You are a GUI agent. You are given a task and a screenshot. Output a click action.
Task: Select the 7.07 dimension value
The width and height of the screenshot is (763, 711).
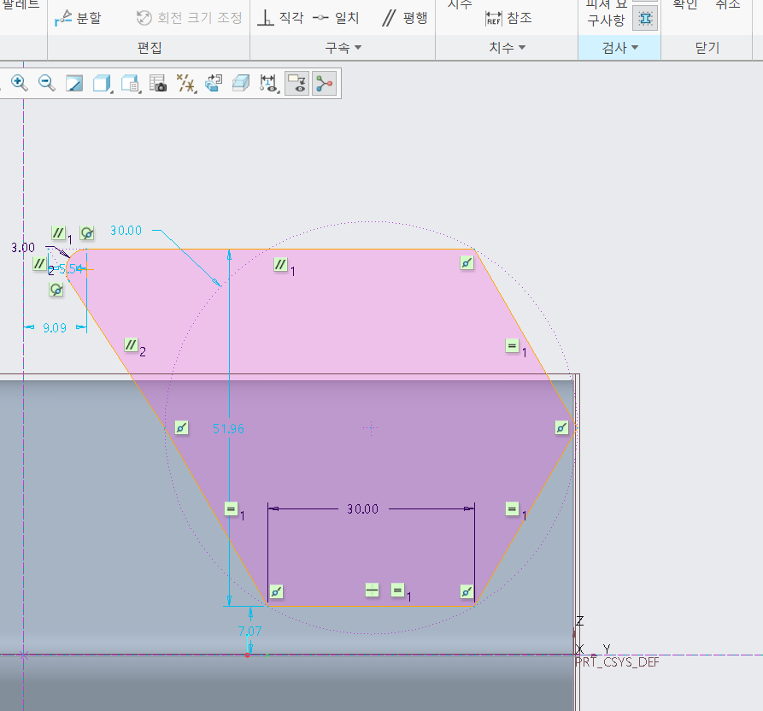pyautogui.click(x=250, y=632)
